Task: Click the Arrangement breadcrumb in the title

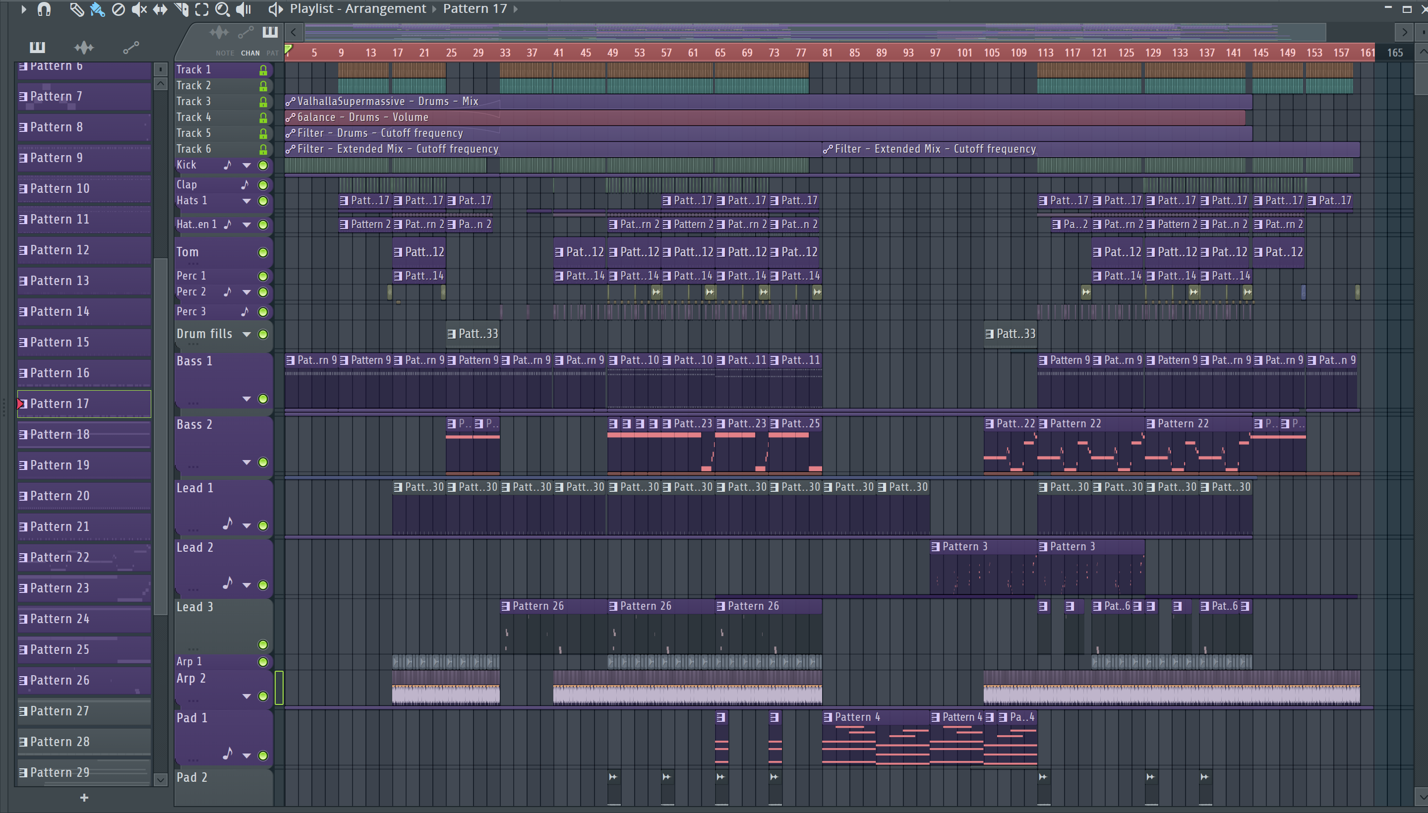Action: point(385,9)
